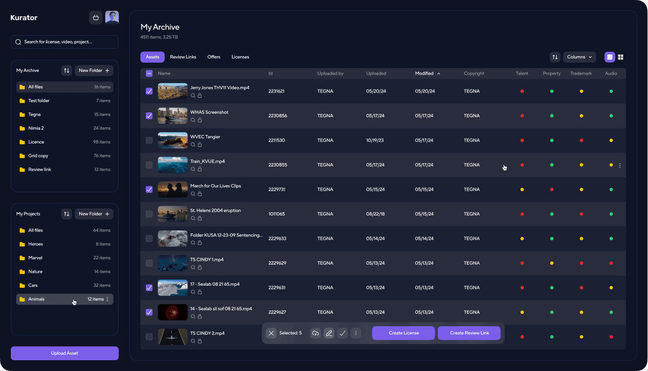648x371 pixels.
Task: Switch to grid view layout
Action: [x=620, y=57]
